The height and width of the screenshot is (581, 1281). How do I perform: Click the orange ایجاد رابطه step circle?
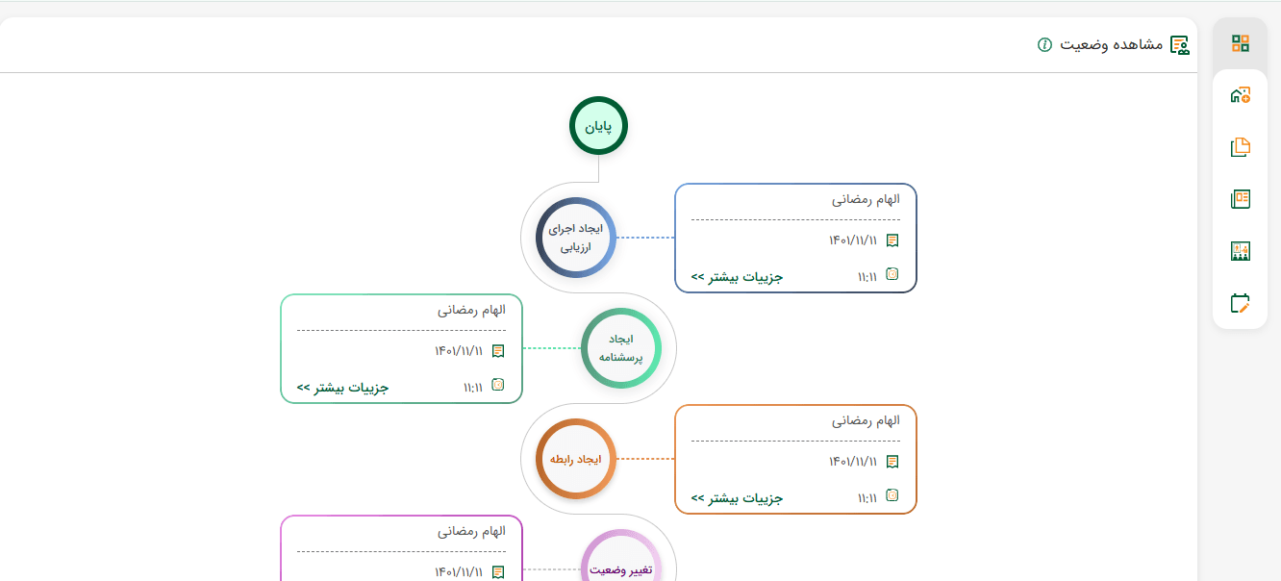pos(575,459)
